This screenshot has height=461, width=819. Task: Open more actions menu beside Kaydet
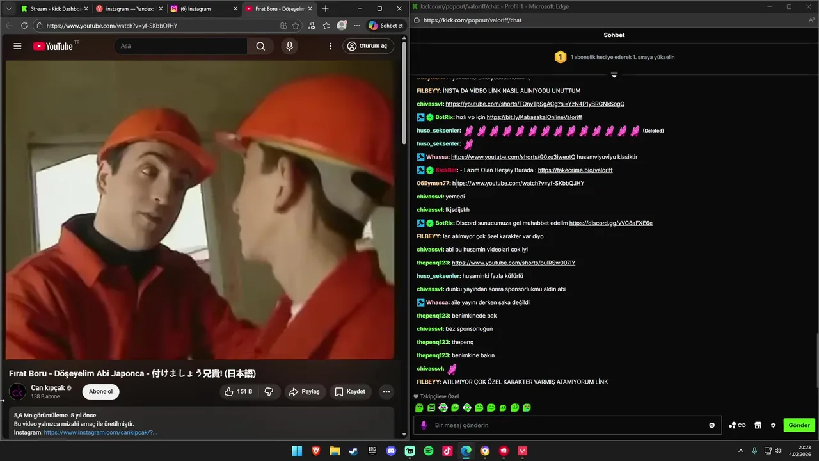(386, 391)
